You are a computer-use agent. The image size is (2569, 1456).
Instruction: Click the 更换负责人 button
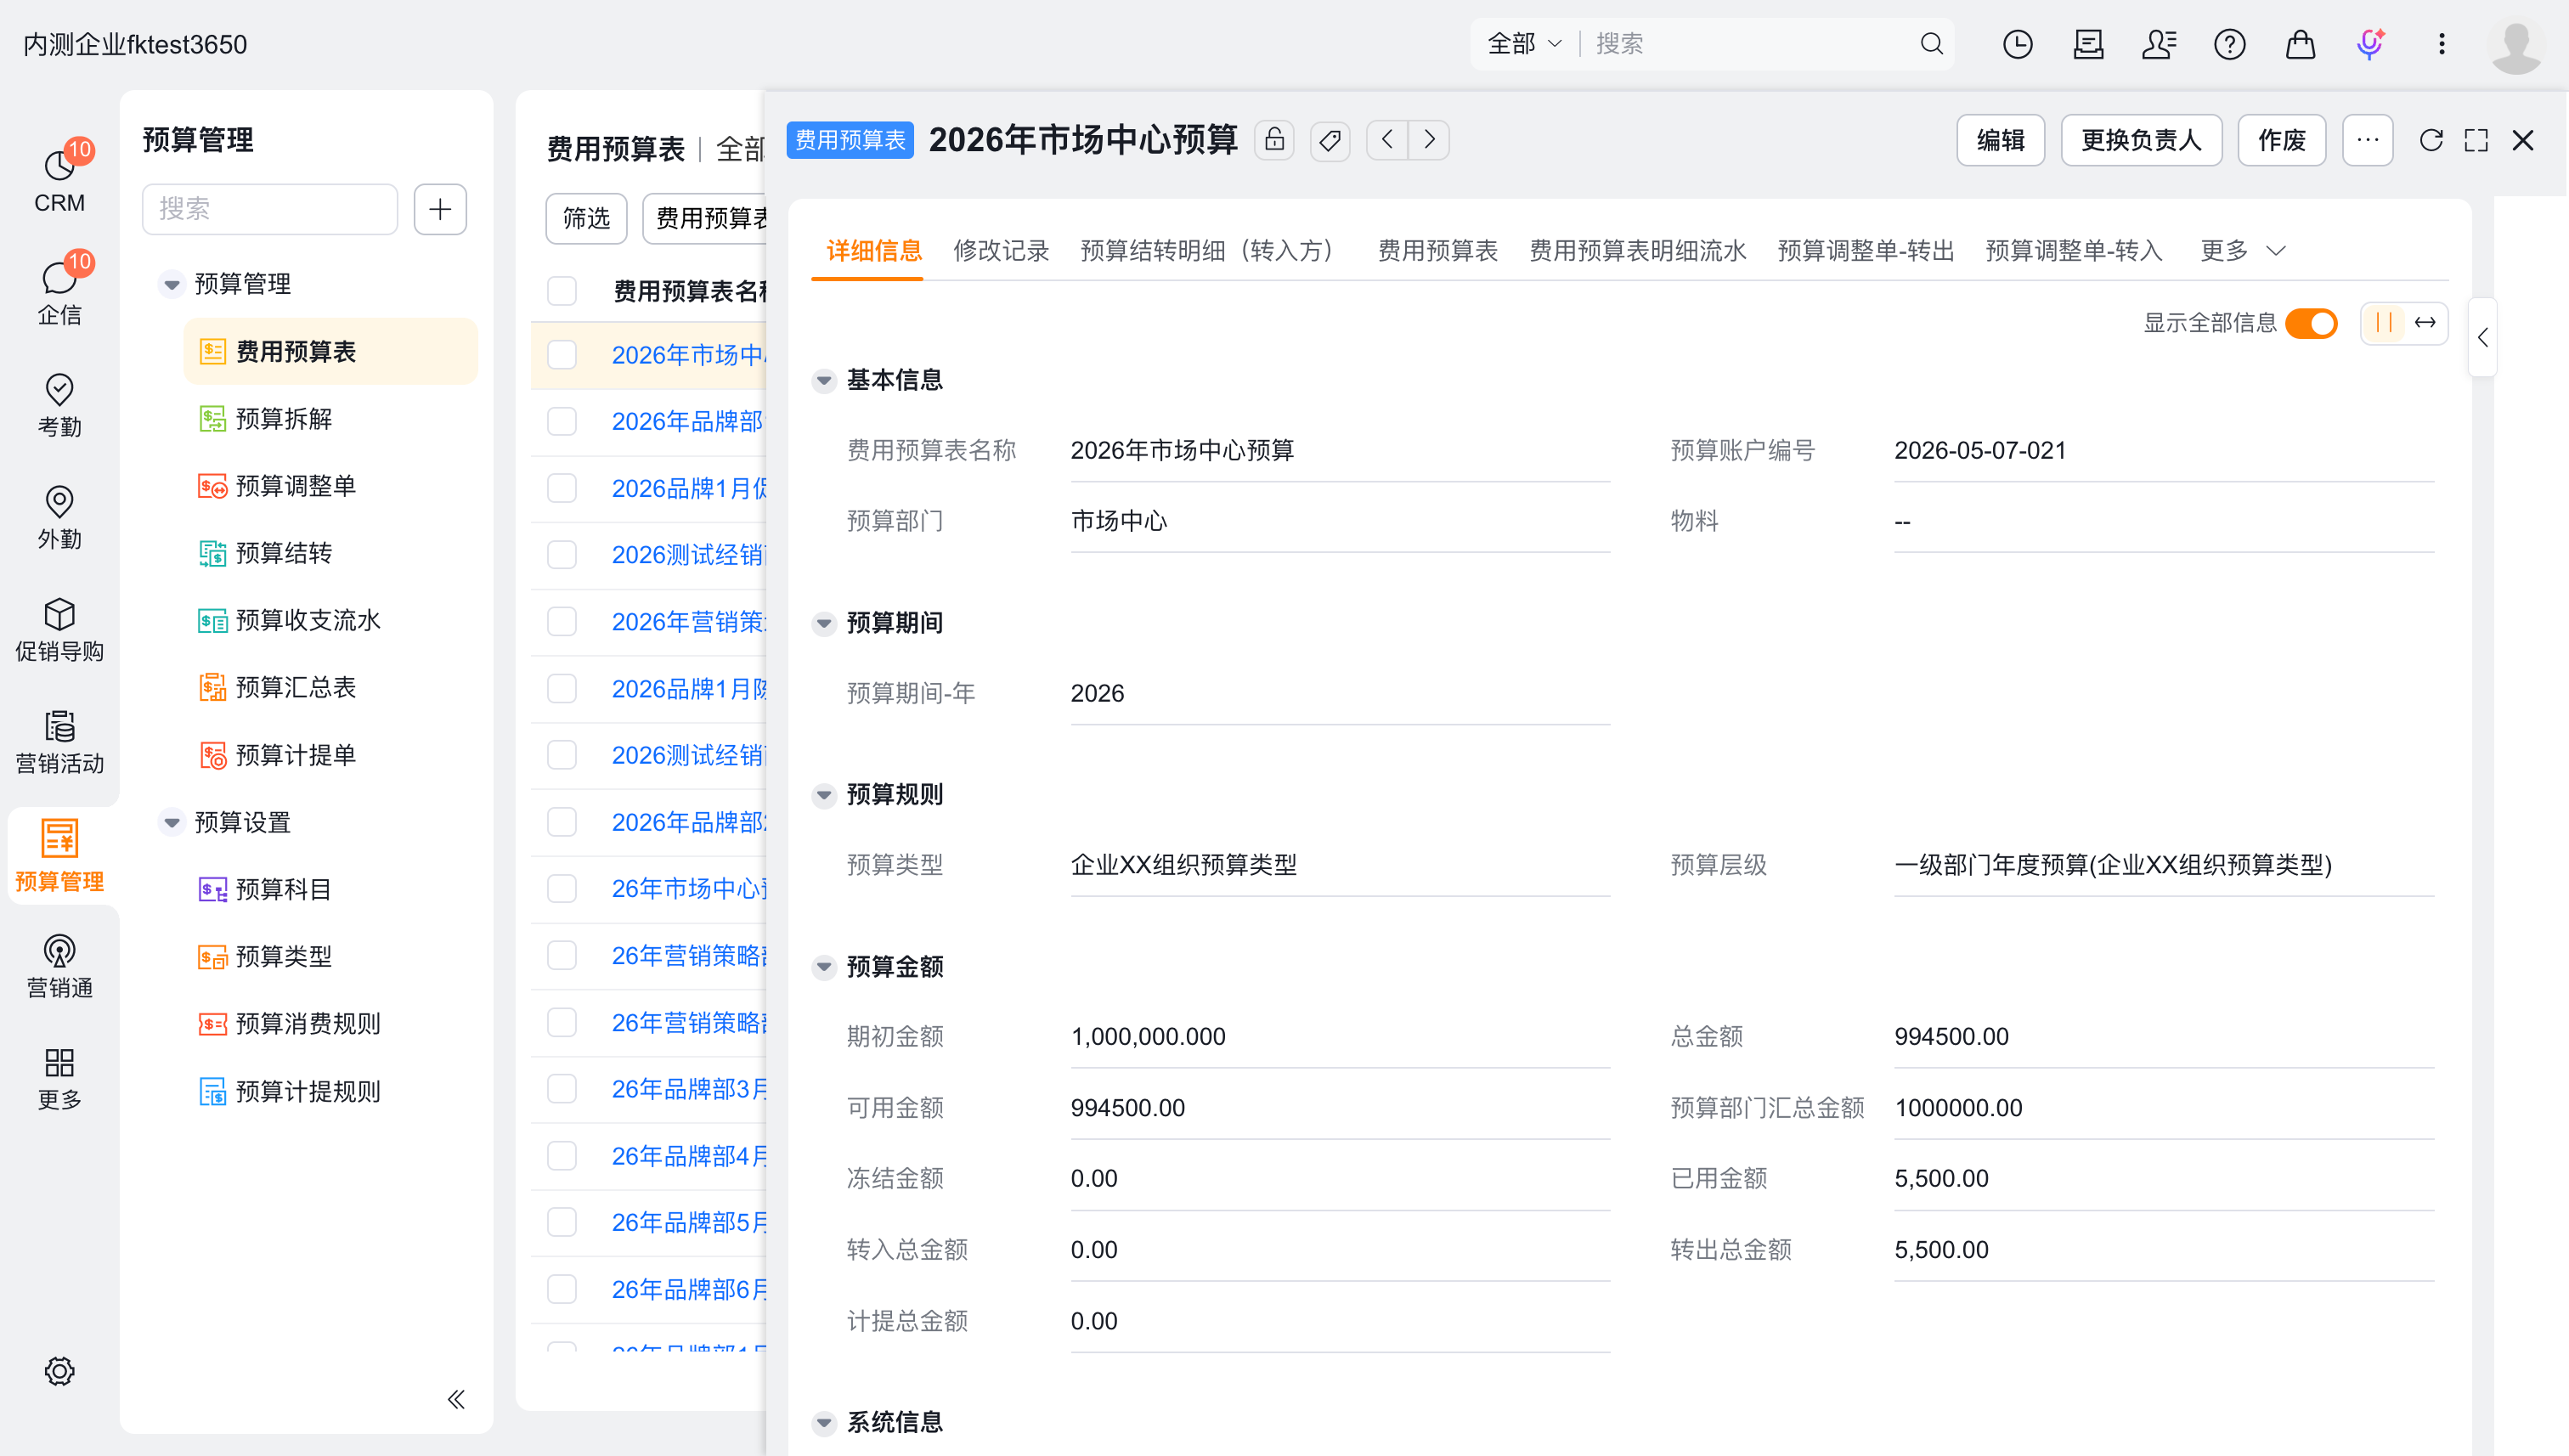tap(2141, 140)
